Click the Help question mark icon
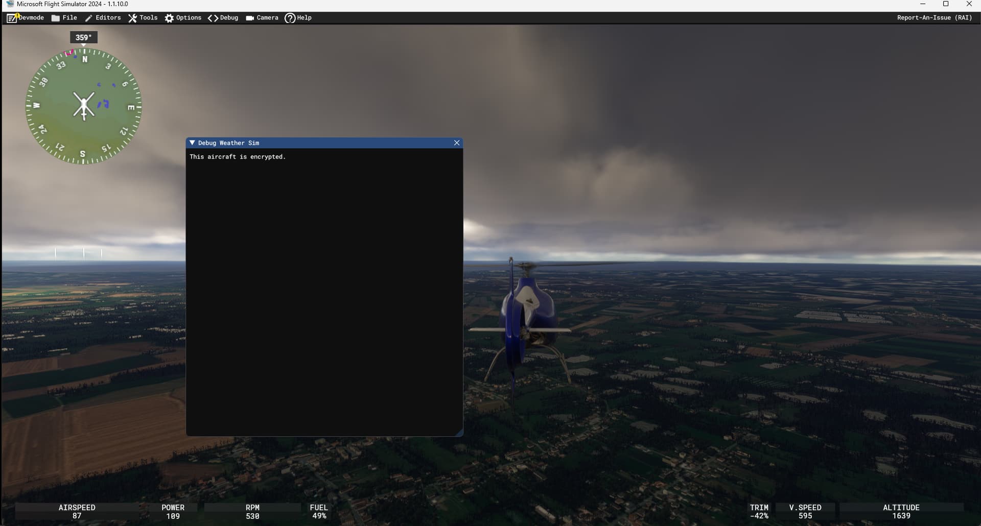Screen dimensions: 981x526 click(x=290, y=18)
